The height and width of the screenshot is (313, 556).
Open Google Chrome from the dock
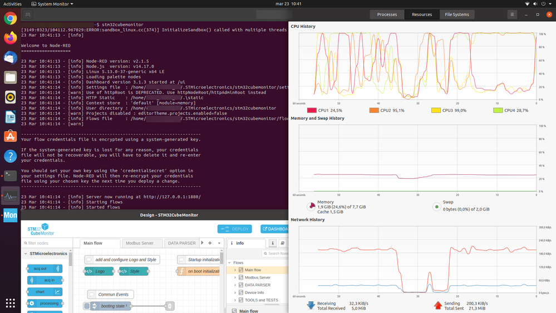[x=10, y=18]
